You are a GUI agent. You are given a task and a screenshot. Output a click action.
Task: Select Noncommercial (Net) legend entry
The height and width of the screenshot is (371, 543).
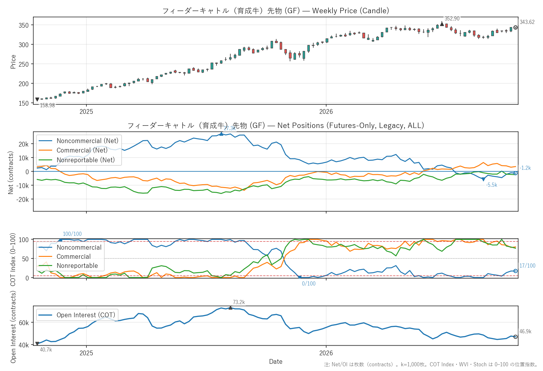pos(79,141)
